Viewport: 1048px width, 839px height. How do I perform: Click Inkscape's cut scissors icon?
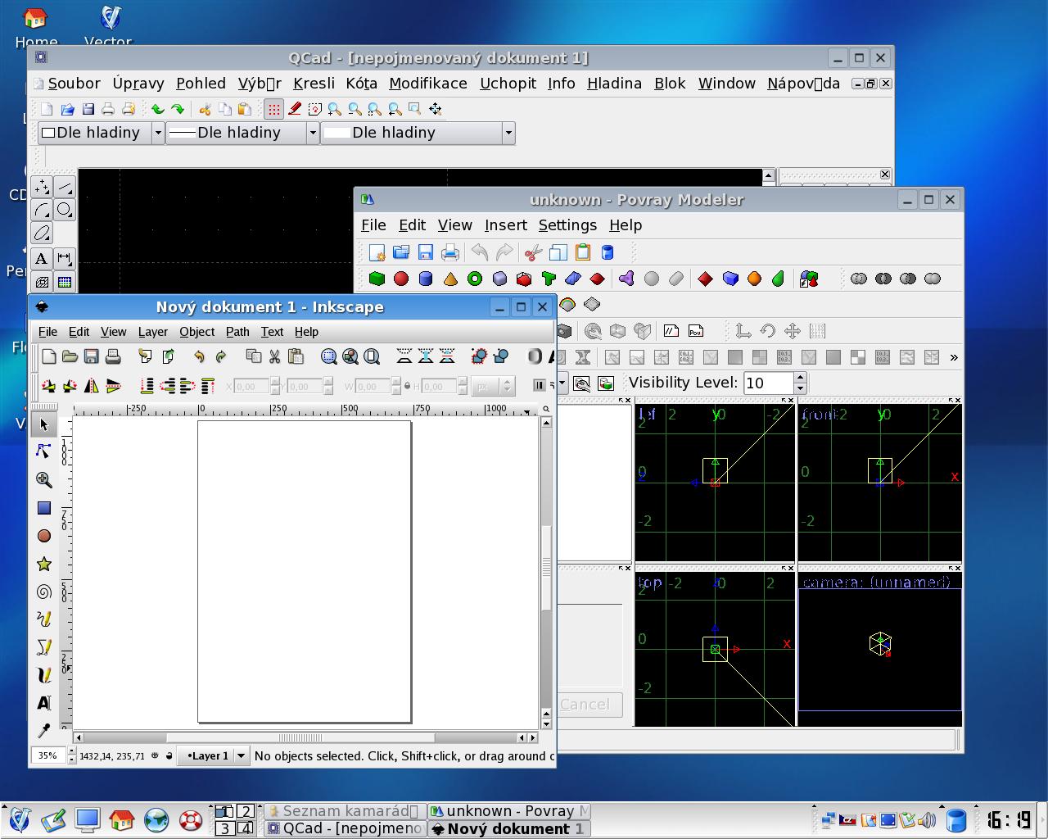[x=275, y=356]
